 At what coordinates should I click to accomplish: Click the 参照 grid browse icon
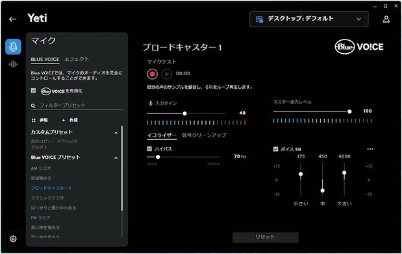[34, 120]
